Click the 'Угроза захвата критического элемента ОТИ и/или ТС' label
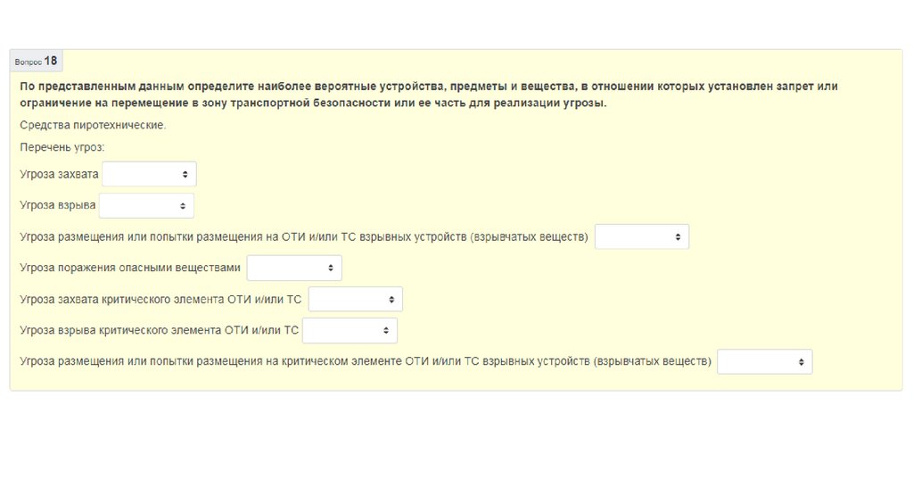The width and height of the screenshot is (913, 496). 160,299
